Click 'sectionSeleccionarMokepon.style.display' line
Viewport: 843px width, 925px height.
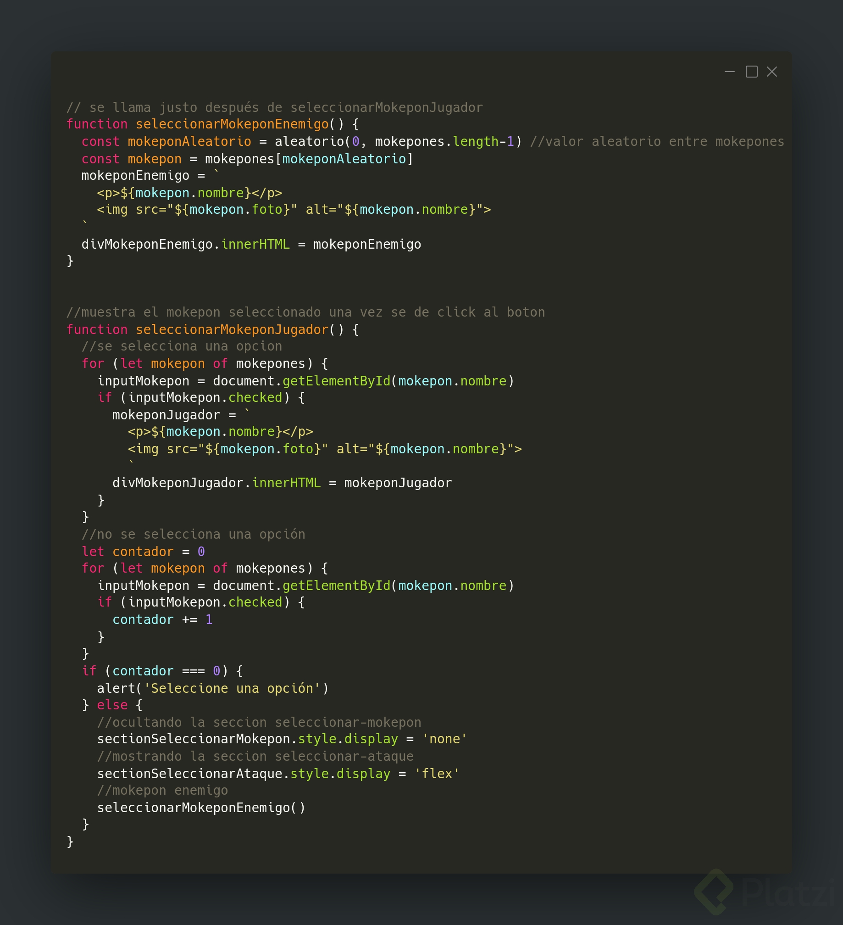pyautogui.click(x=282, y=739)
